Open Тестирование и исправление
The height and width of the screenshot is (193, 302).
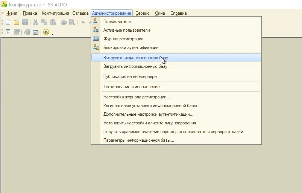pyautogui.click(x=133, y=87)
